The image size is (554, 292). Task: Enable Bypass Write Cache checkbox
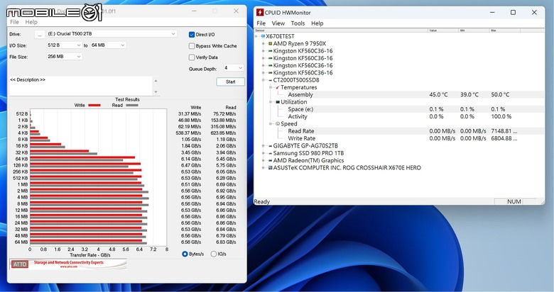coord(192,46)
